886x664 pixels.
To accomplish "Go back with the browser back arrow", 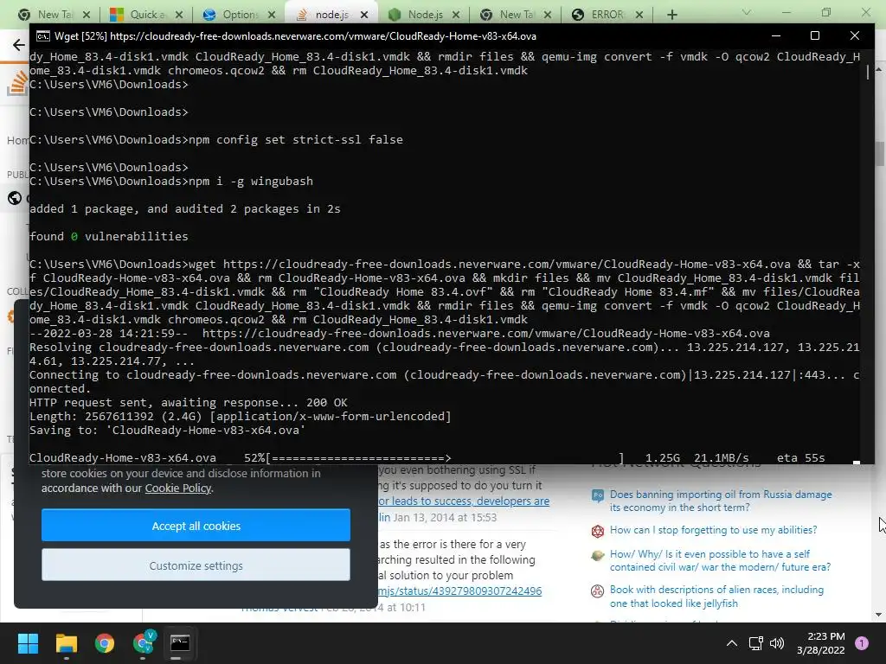I will click(x=19, y=45).
